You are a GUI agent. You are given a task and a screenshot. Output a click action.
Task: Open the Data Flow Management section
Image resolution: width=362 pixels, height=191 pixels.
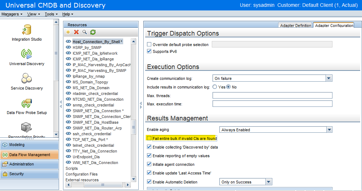click(x=29, y=155)
